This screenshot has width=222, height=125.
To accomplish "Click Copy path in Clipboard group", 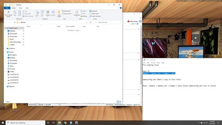I will click(x=27, y=14).
